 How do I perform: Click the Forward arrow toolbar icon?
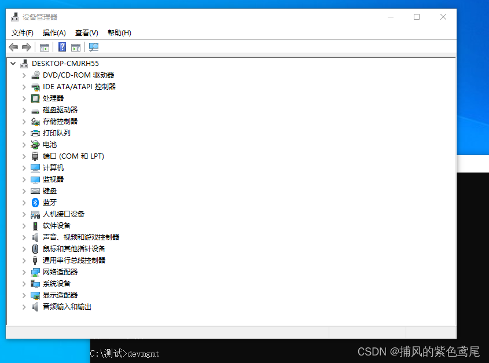coord(27,47)
